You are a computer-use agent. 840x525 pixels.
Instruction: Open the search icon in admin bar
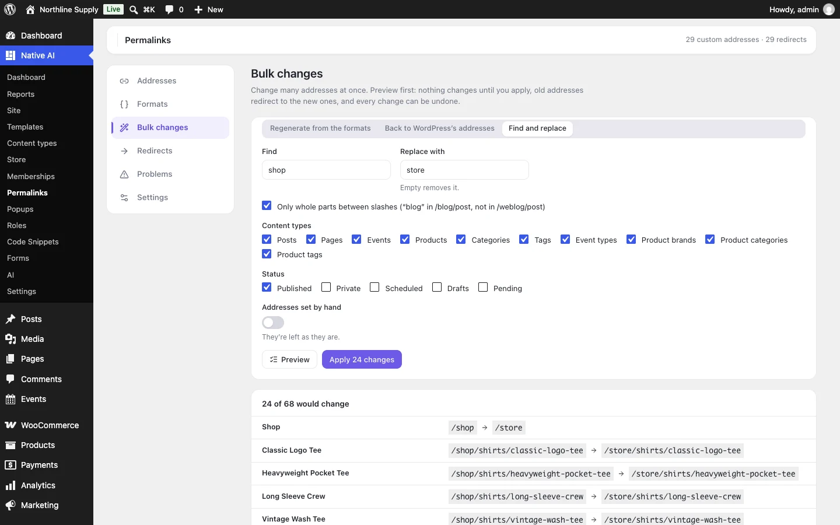tap(134, 9)
